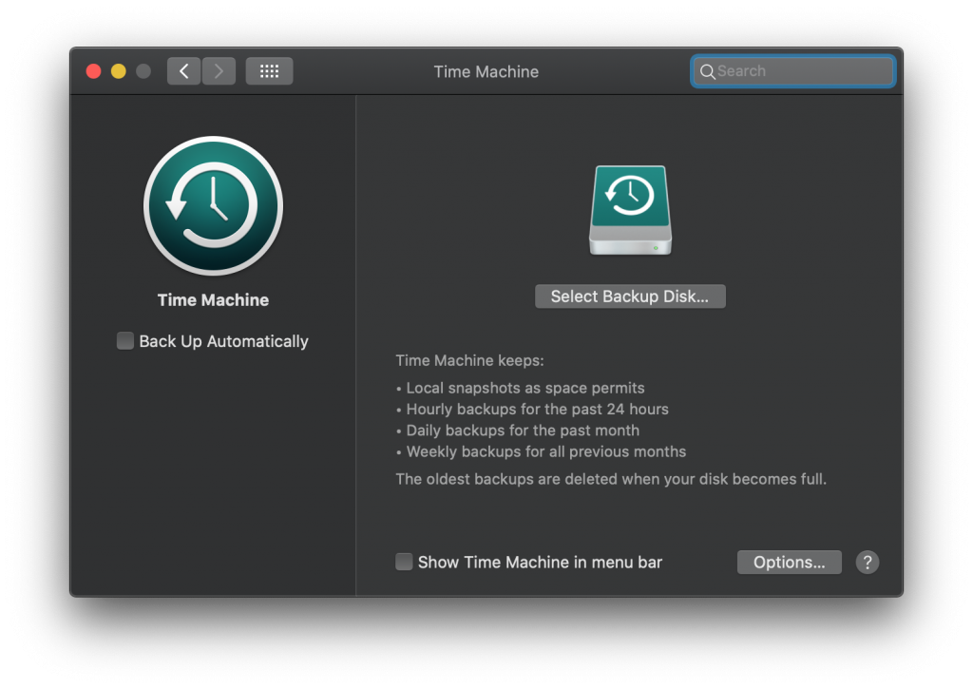973x689 pixels.
Task: Click the oldest backups deletion notice text
Action: point(611,479)
